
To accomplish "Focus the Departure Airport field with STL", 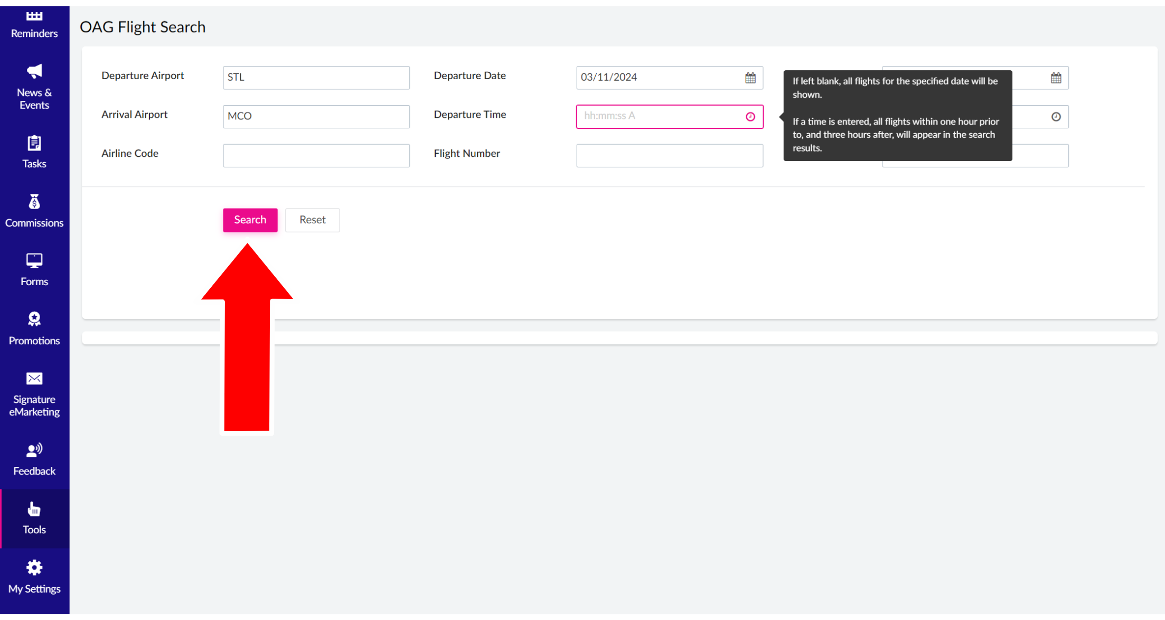I will pyautogui.click(x=316, y=78).
